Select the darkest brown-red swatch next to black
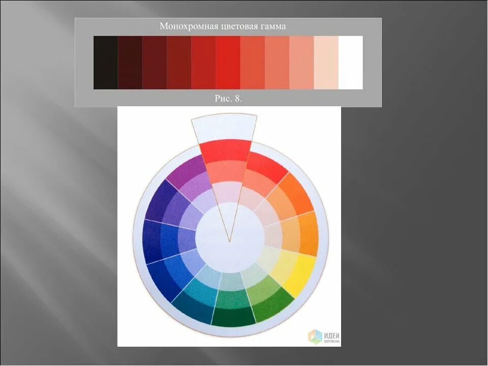 [x=130, y=63]
